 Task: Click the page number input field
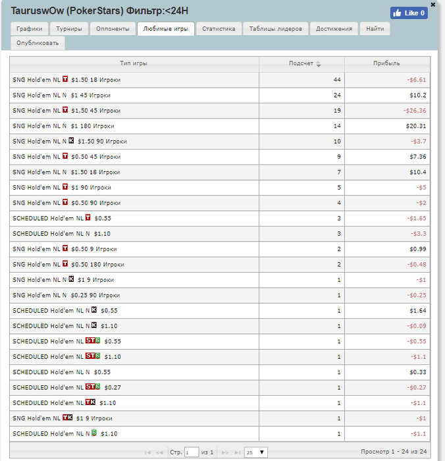click(x=192, y=452)
